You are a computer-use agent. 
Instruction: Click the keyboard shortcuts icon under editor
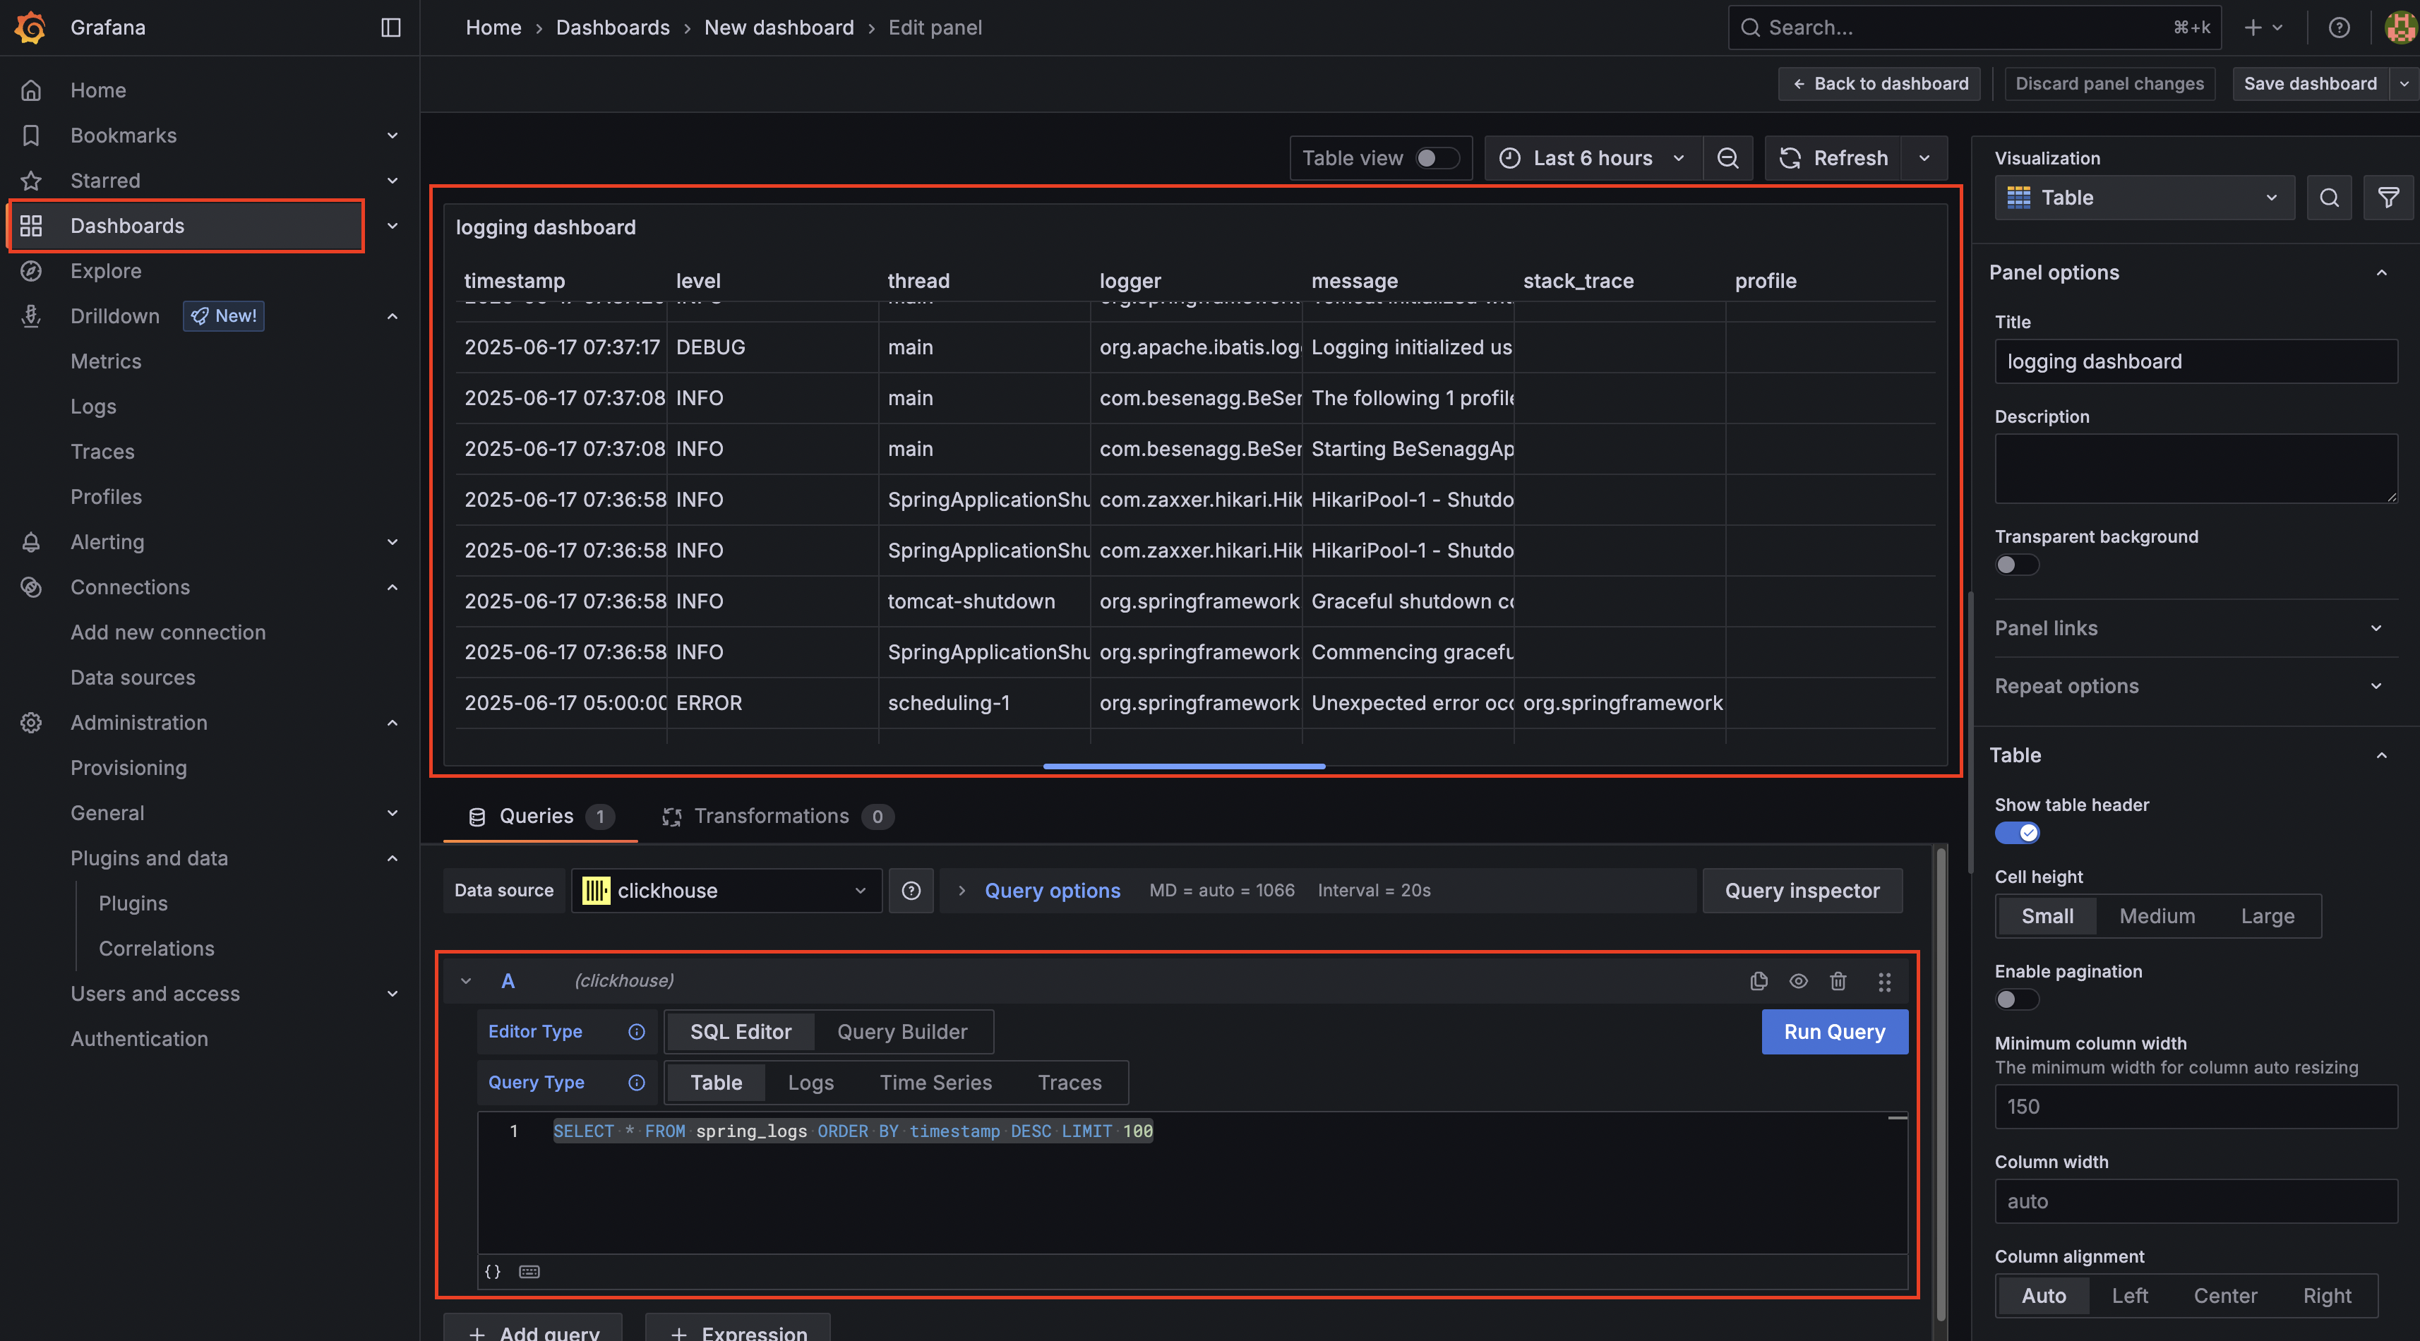tap(529, 1272)
